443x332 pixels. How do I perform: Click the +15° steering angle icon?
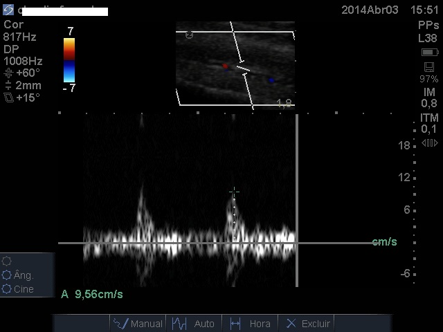pyautogui.click(x=8, y=98)
